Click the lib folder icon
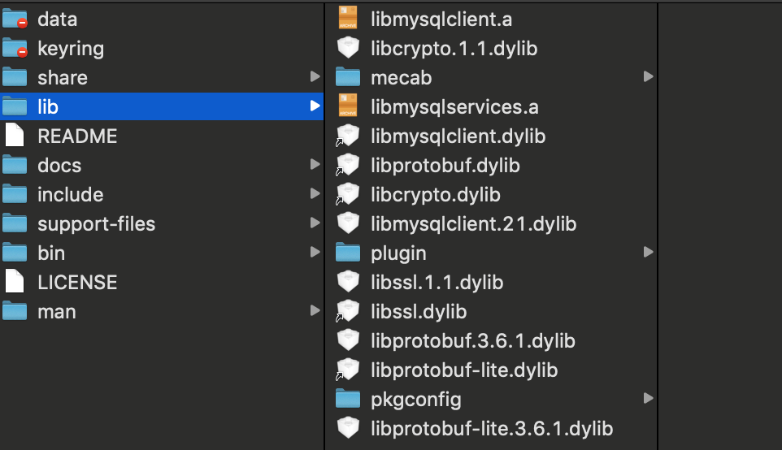782x450 pixels. (15, 106)
